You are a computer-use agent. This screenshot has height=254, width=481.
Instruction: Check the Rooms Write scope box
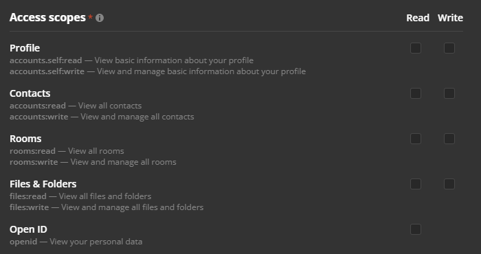[x=449, y=139]
